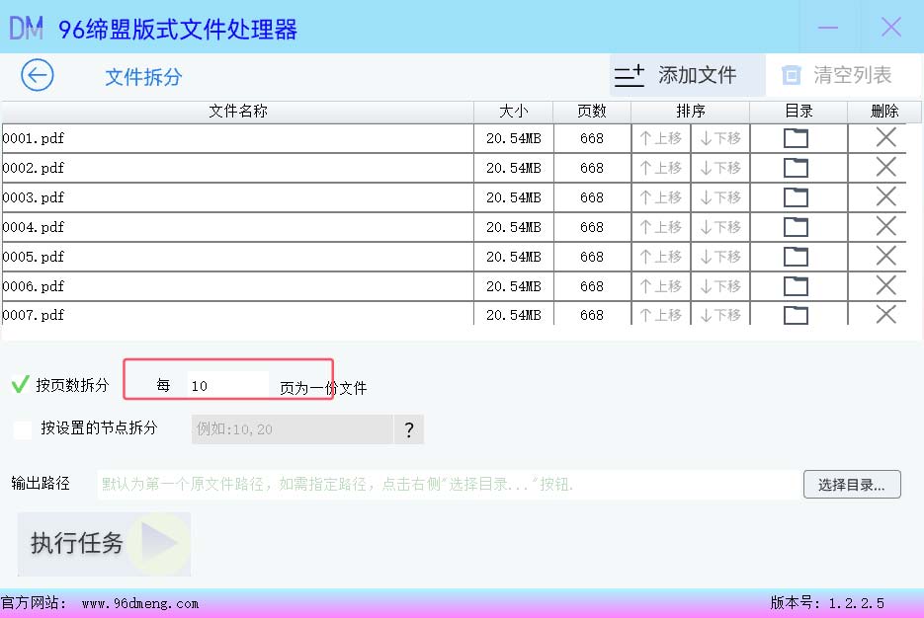The height and width of the screenshot is (618, 924).
Task: Move 0002.pdf up with 上移
Action: tap(661, 168)
